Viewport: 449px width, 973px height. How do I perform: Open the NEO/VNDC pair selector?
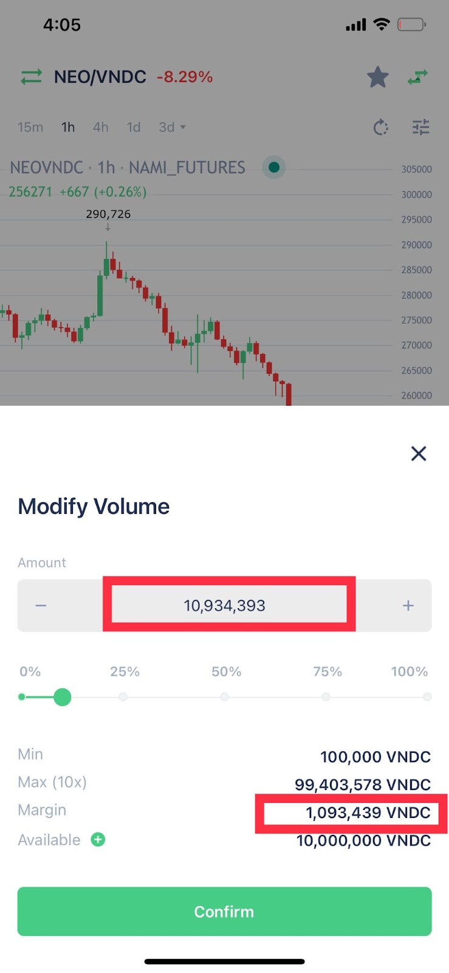[100, 77]
